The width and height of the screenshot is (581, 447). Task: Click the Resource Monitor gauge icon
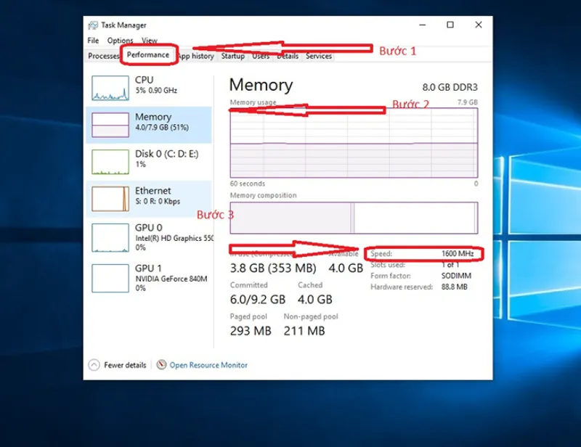[x=161, y=365]
